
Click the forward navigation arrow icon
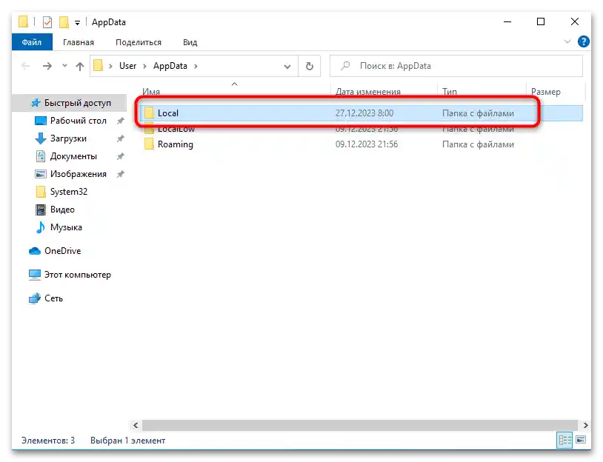[x=45, y=65]
